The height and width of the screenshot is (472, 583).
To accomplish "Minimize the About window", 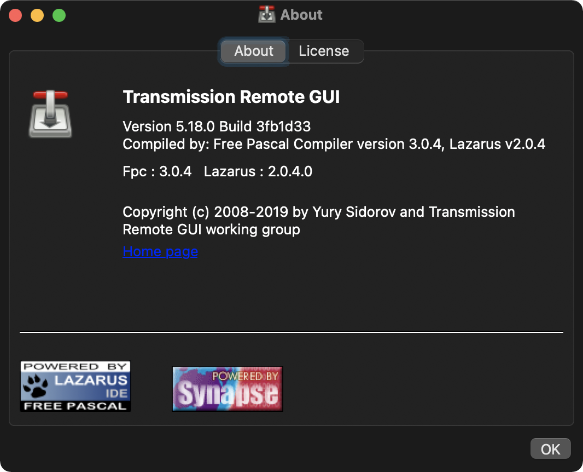I will click(x=37, y=15).
